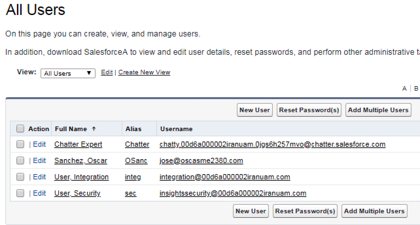Mark the User, Security row checkbox
Image resolution: width=420 pixels, height=225 pixels.
coord(20,193)
